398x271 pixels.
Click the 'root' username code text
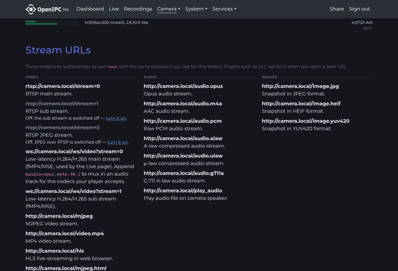tap(113, 67)
